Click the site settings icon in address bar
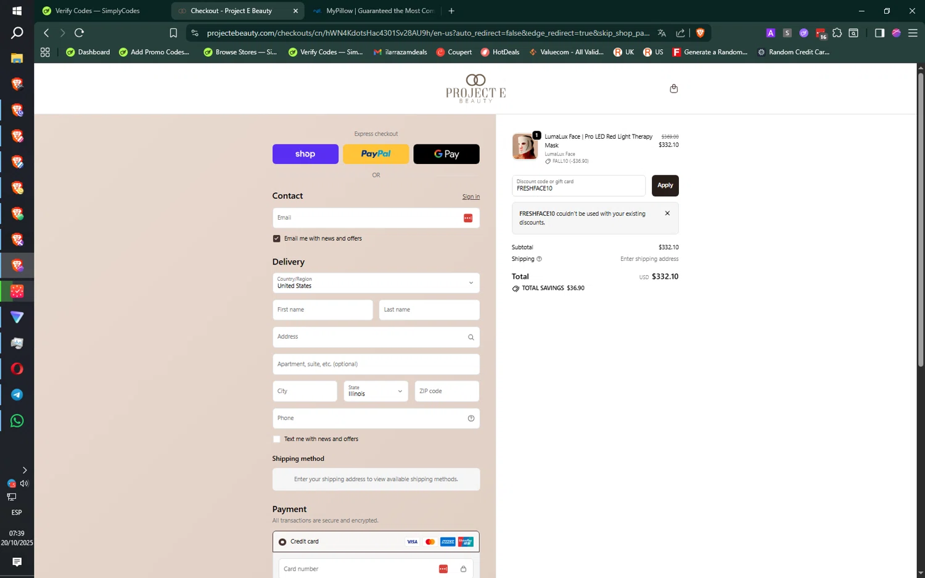 coord(195,33)
